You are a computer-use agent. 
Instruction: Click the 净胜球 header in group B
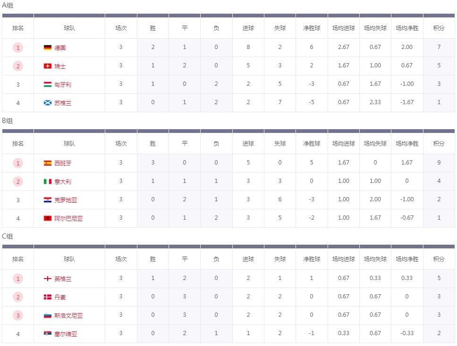point(312,143)
